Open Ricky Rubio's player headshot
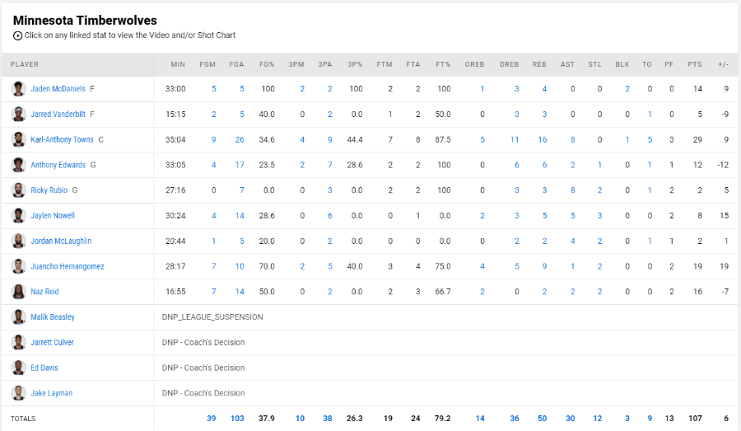This screenshot has height=431, width=741. point(18,190)
